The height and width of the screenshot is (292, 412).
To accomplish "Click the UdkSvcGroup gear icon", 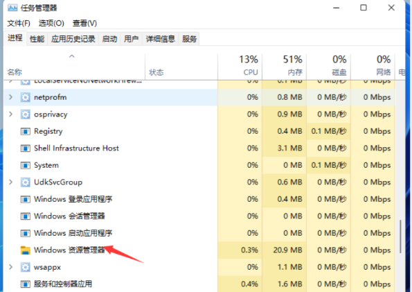I will (25, 182).
